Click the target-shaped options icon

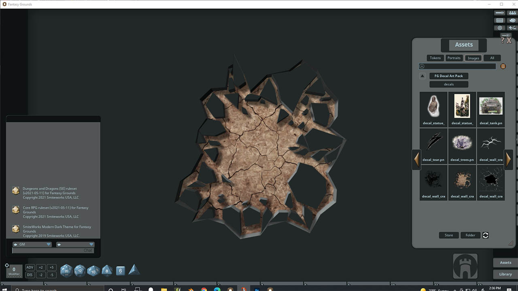[500, 27]
